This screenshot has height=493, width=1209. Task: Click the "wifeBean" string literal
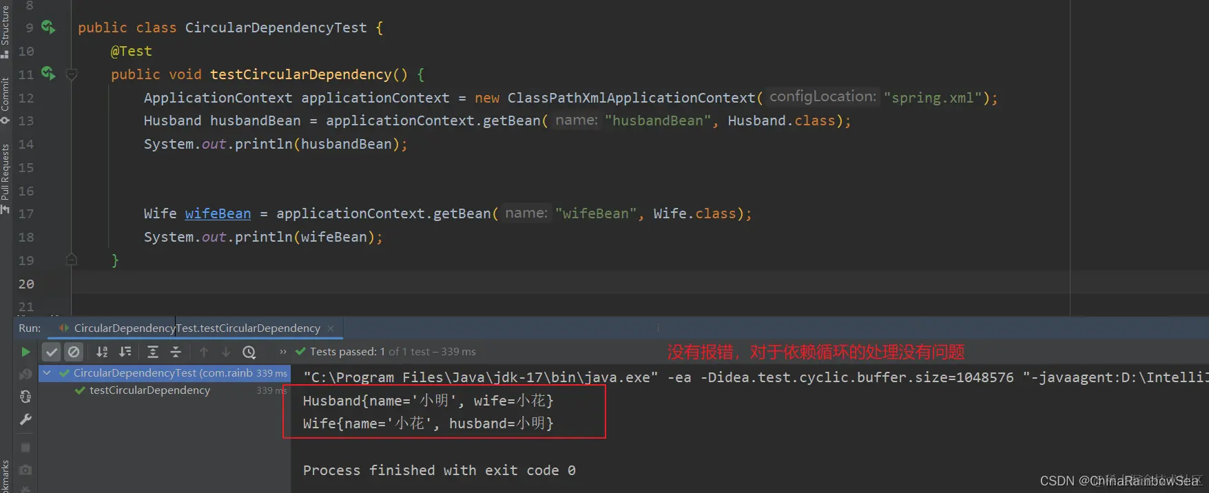point(596,213)
